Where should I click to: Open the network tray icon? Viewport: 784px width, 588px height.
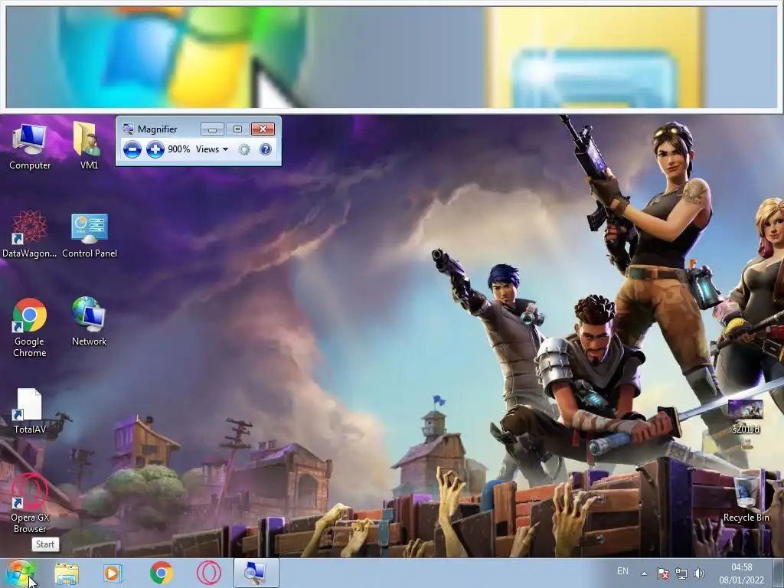pos(681,573)
